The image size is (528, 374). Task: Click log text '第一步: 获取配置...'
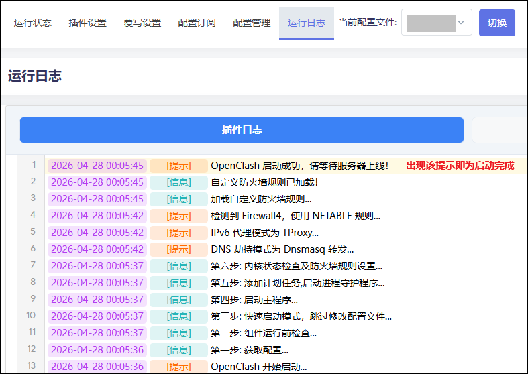250,350
